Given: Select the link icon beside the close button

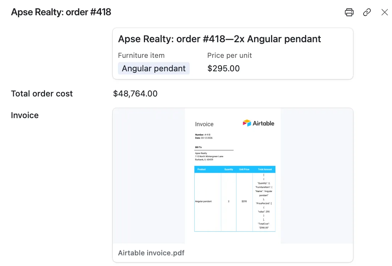Looking at the screenshot, I should tap(367, 12).
